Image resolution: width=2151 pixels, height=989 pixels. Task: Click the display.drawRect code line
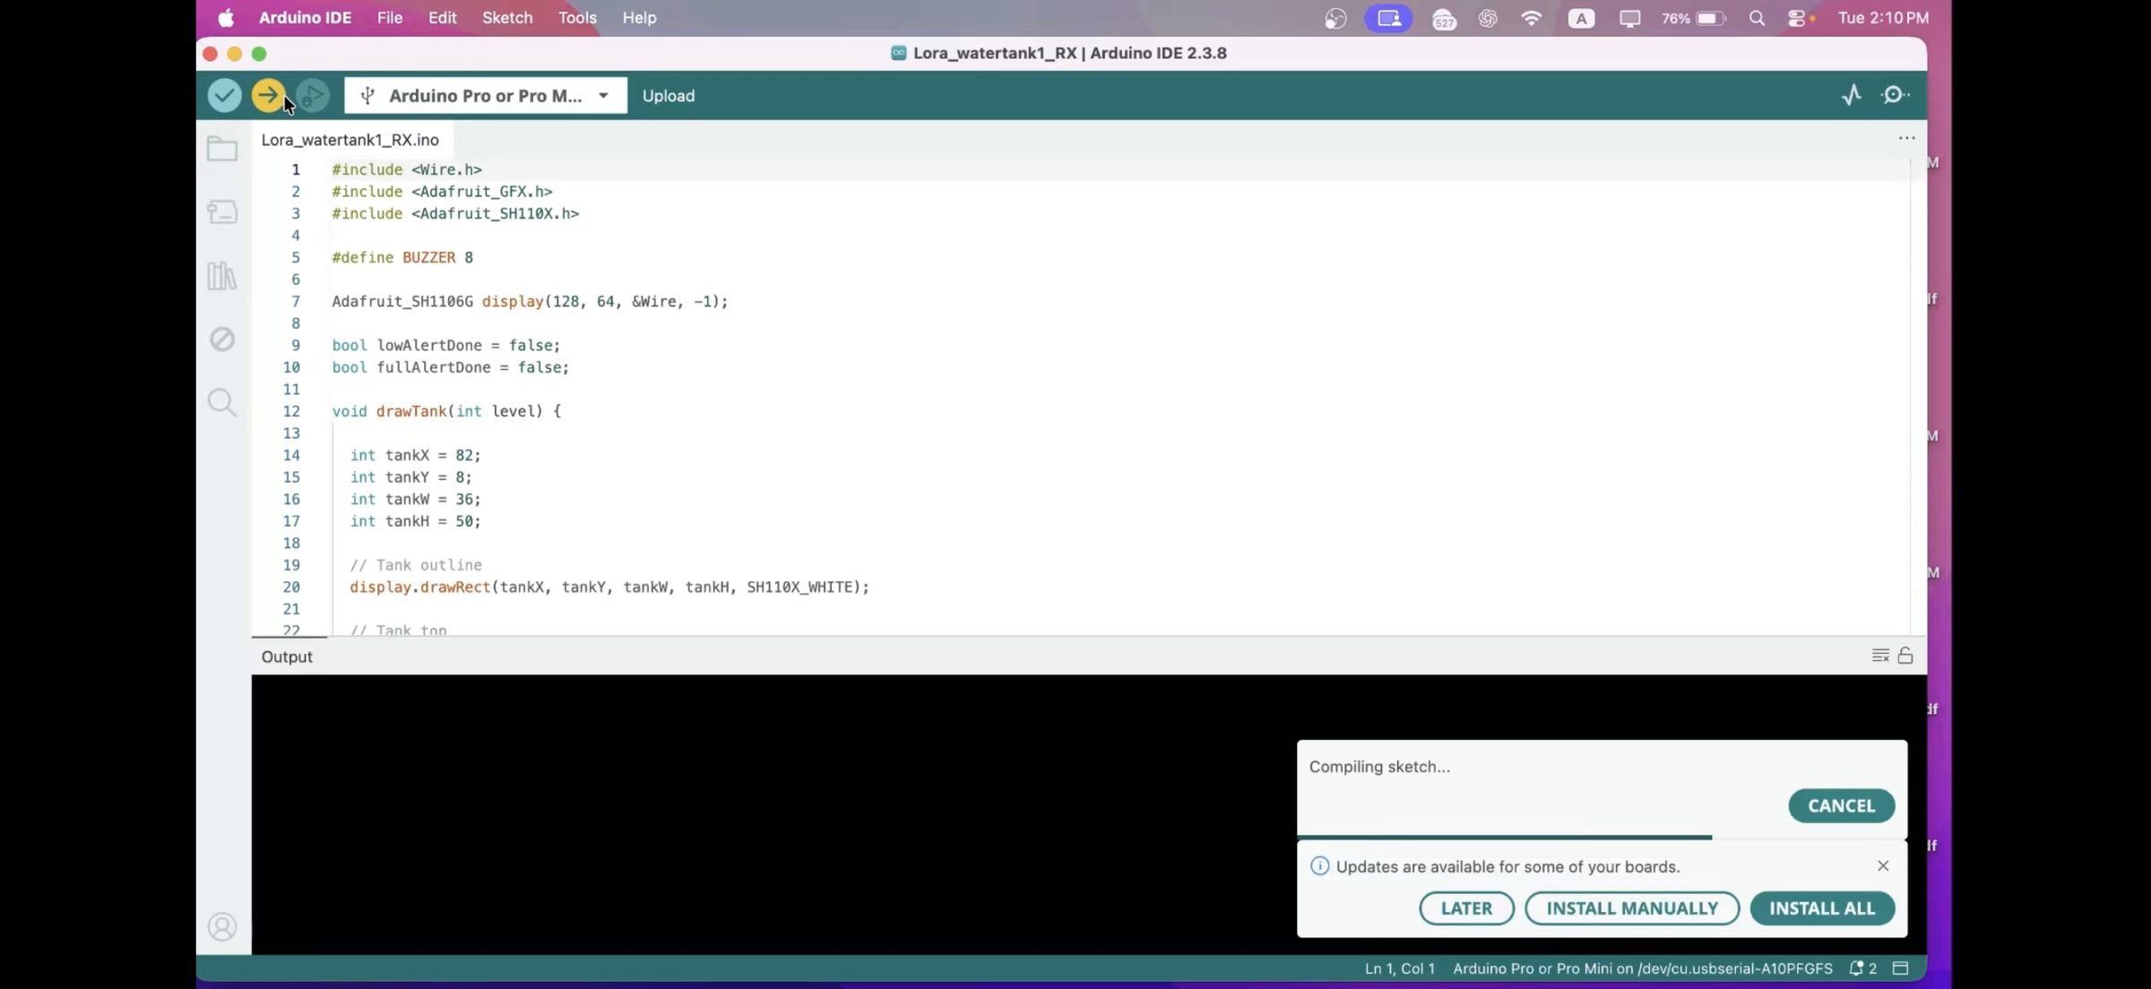[x=609, y=587]
